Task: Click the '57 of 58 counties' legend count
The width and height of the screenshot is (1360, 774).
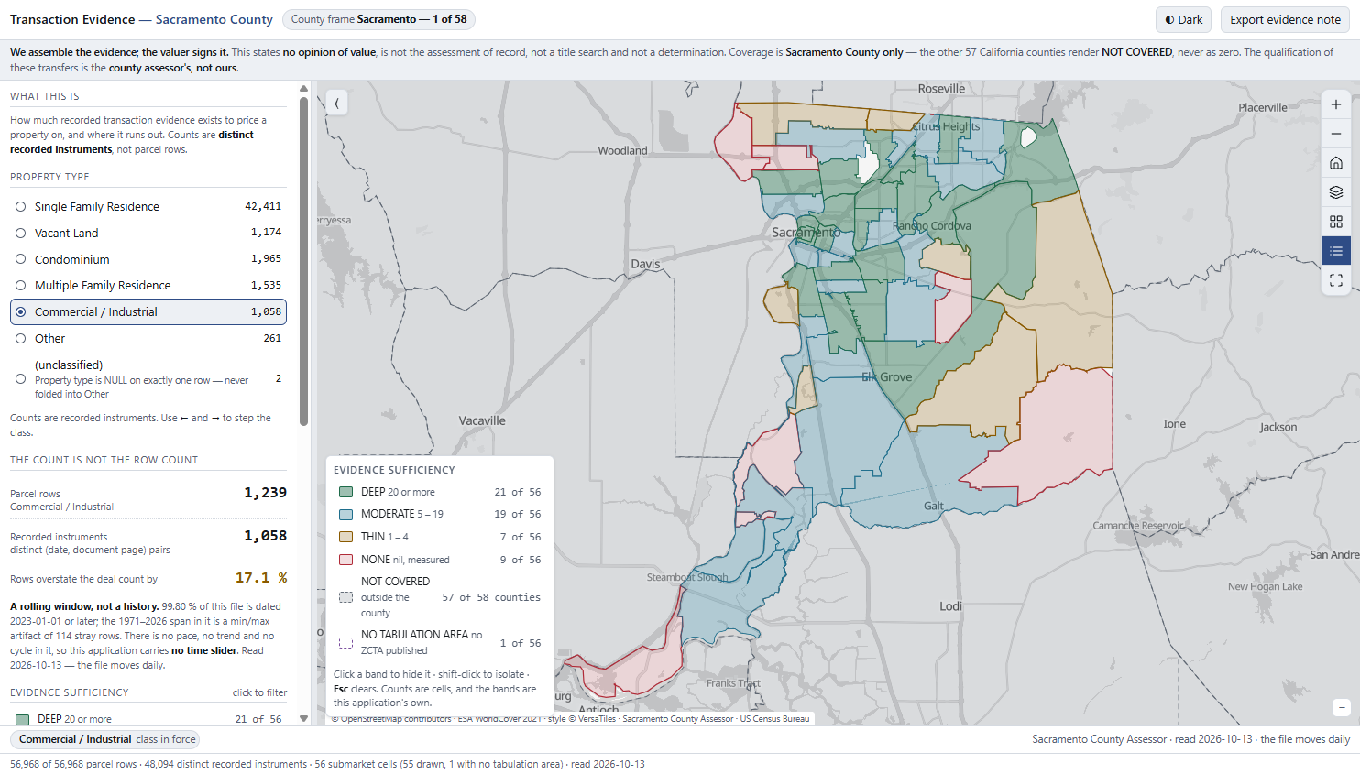Action: click(x=491, y=597)
